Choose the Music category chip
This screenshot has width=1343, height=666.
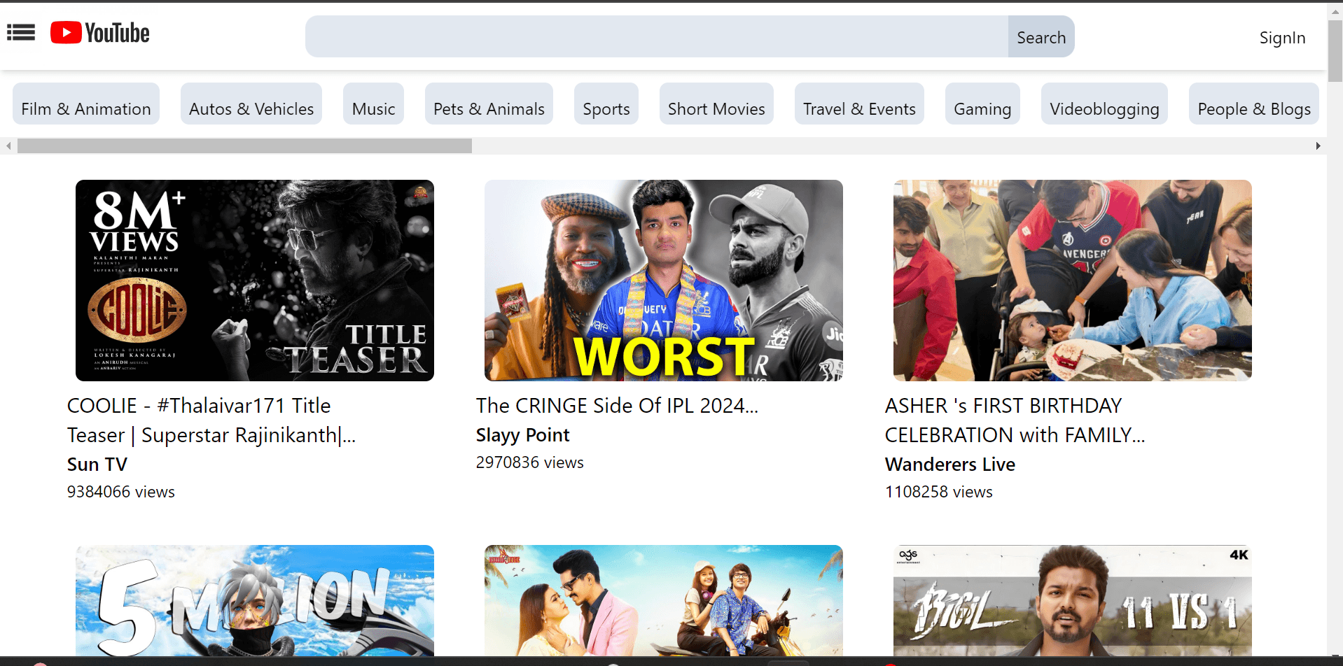pyautogui.click(x=373, y=104)
